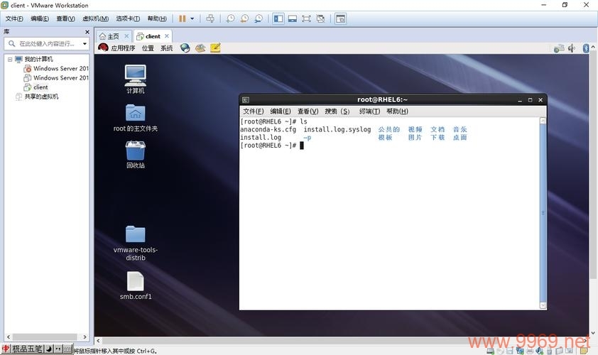The height and width of the screenshot is (355, 598).
Task: Open terminal 查看(V) menu
Action: 308,111
